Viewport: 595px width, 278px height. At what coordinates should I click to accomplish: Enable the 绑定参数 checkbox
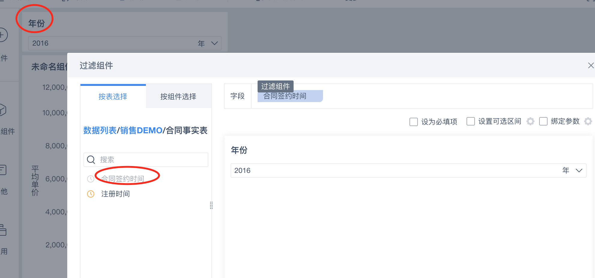543,121
